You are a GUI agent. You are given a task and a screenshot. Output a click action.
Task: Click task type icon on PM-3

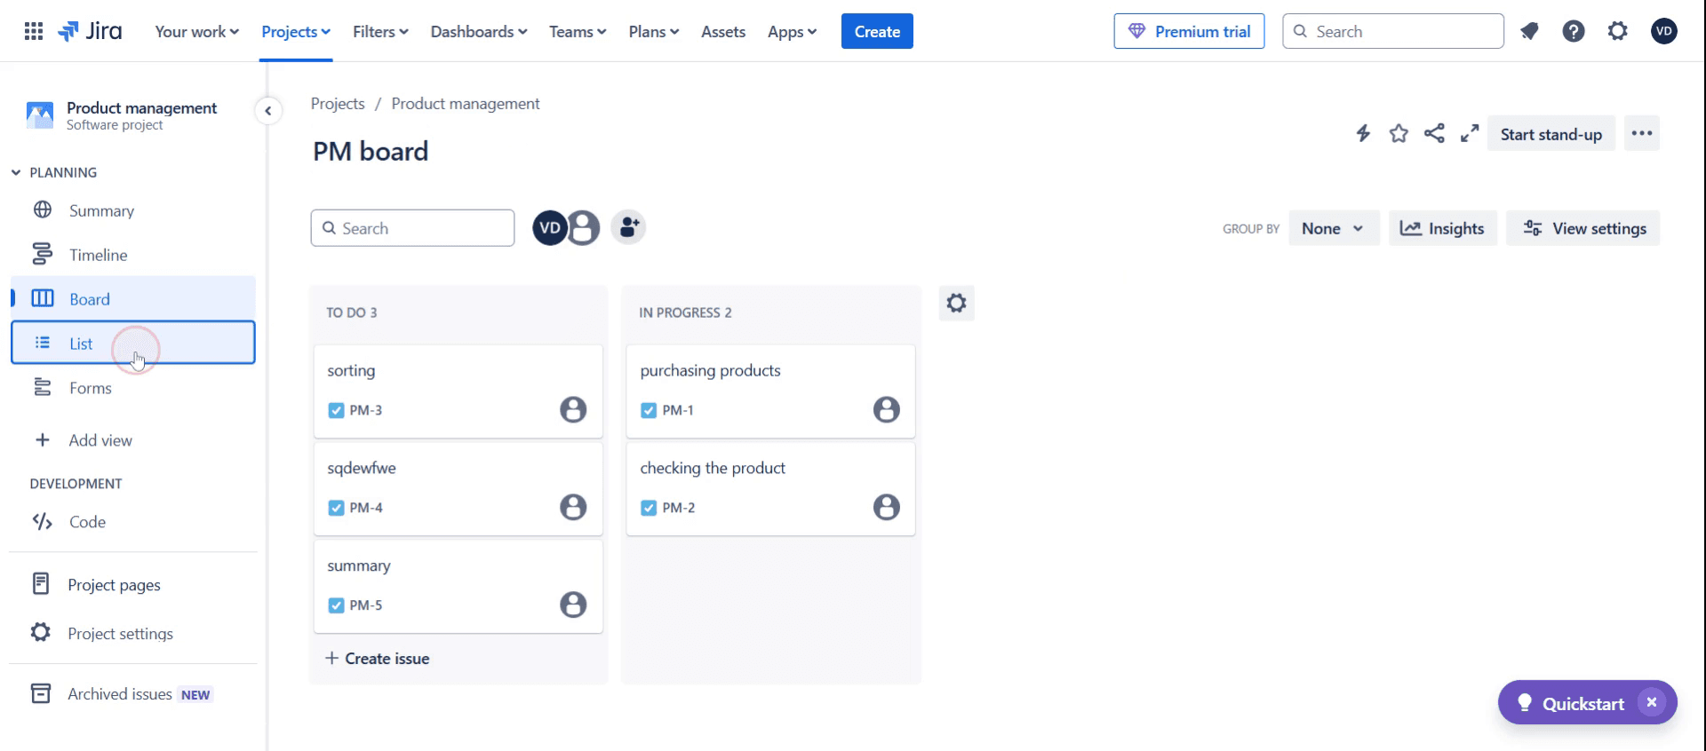pyautogui.click(x=336, y=410)
